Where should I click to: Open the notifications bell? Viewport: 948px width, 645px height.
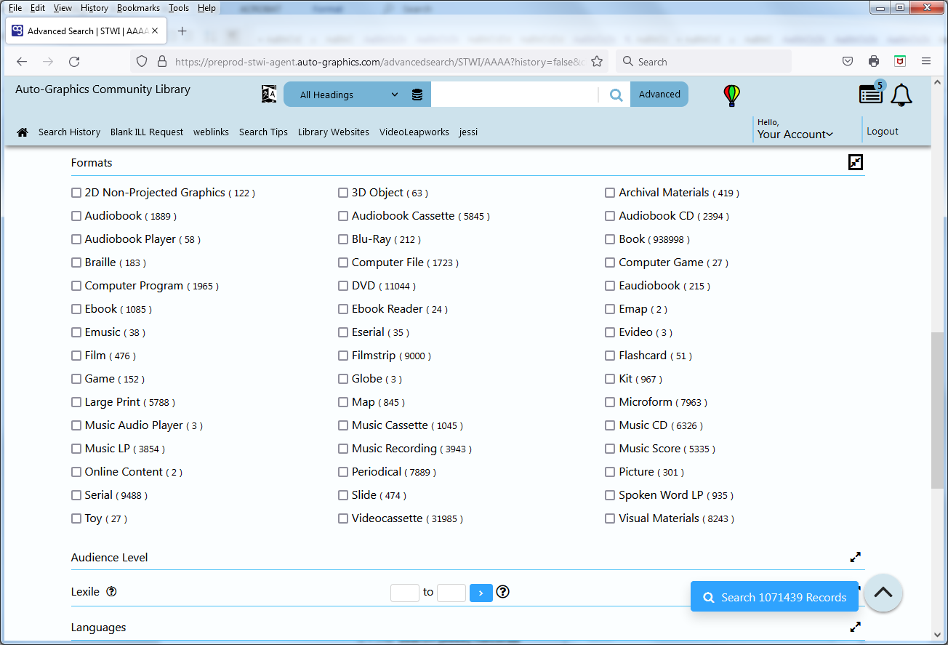[901, 95]
